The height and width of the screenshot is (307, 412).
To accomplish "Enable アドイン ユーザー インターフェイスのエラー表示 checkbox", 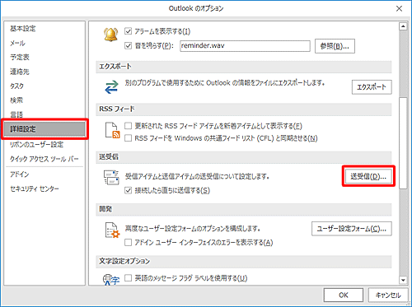I will (129, 242).
